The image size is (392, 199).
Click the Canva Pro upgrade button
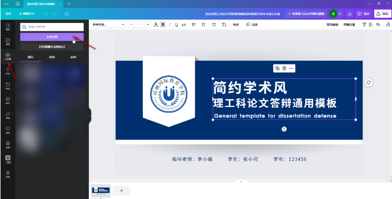306,14
